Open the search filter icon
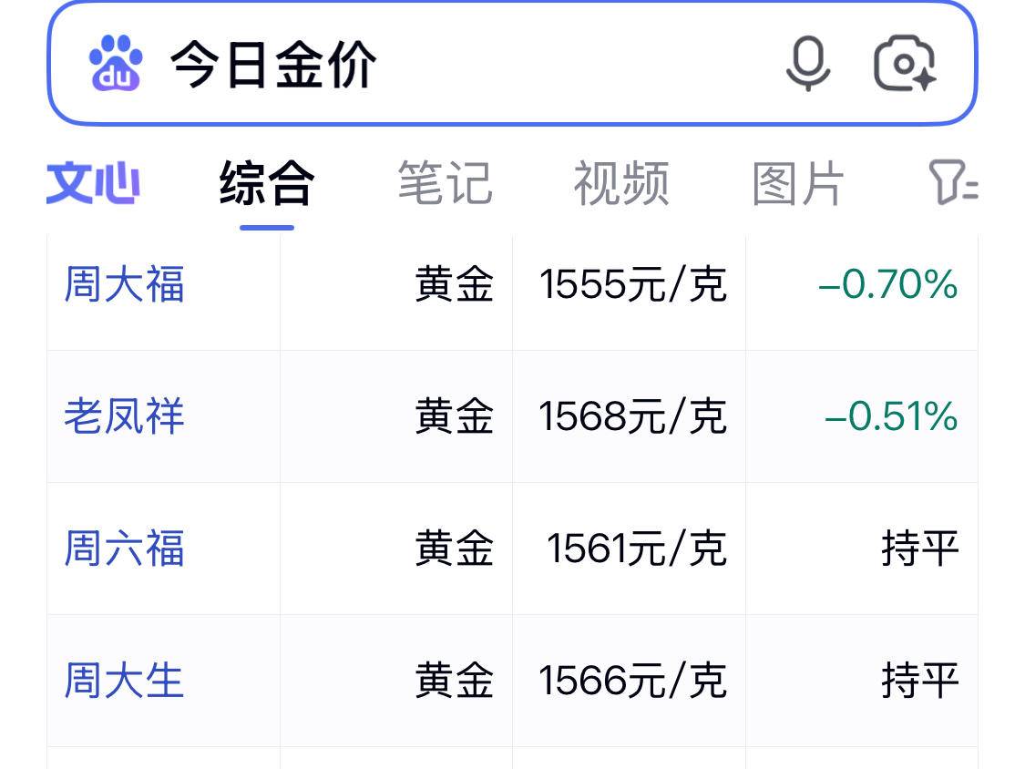 point(952,182)
